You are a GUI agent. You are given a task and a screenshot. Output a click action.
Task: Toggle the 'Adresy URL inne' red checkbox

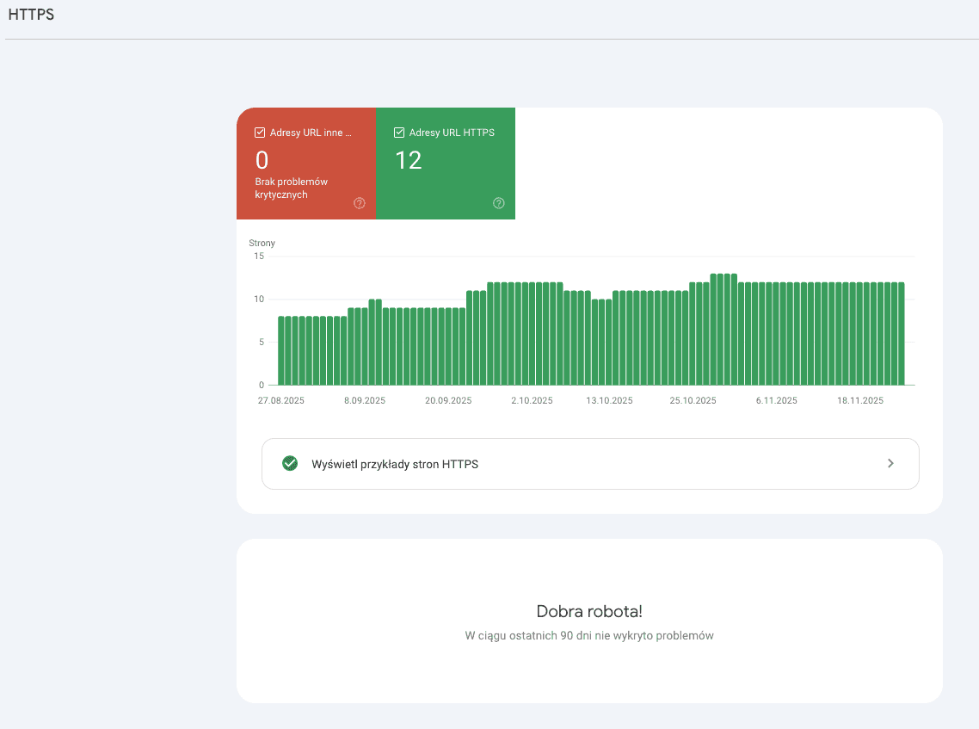(260, 133)
